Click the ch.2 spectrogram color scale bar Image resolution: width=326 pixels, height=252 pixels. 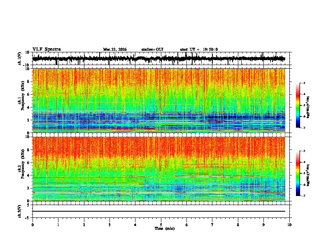pos(298,173)
